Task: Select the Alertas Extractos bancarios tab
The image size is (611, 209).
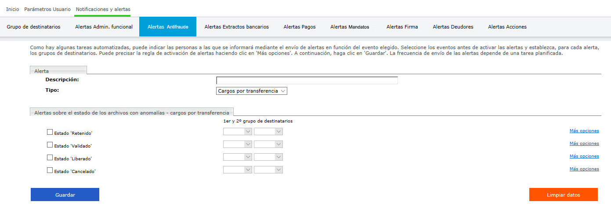Action: pos(236,27)
